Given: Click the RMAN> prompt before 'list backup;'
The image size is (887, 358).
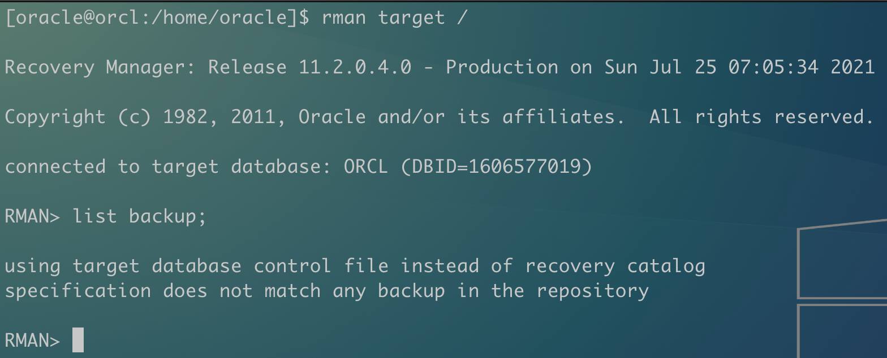Looking at the screenshot, I should [32, 216].
